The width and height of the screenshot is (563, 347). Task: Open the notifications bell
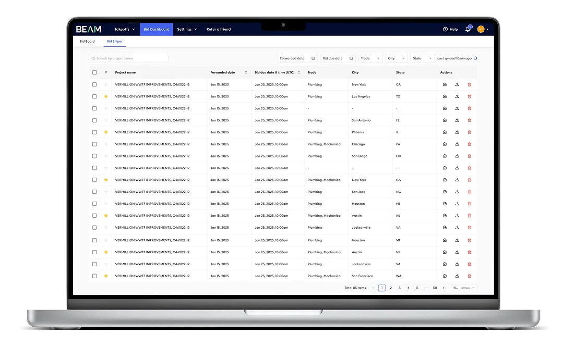tap(468, 29)
